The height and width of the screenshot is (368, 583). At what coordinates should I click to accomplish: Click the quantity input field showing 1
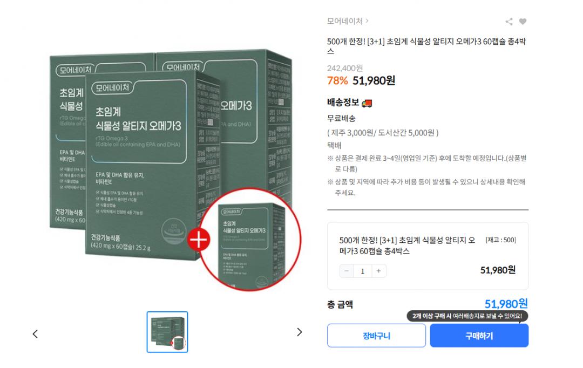click(363, 271)
